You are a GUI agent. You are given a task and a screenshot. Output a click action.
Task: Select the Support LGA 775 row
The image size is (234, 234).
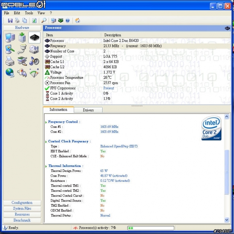click(137, 57)
